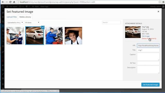Bookmark this page with the star icon
The height and width of the screenshot is (93, 165).
[160, 2]
